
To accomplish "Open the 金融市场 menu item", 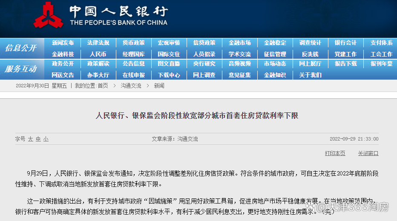I will pyautogui.click(x=240, y=43).
